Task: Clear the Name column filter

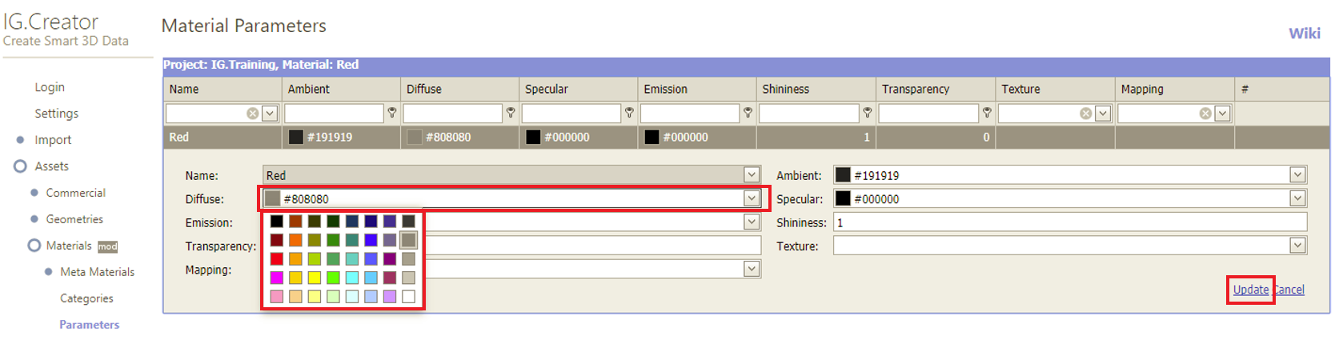Action: point(253,114)
